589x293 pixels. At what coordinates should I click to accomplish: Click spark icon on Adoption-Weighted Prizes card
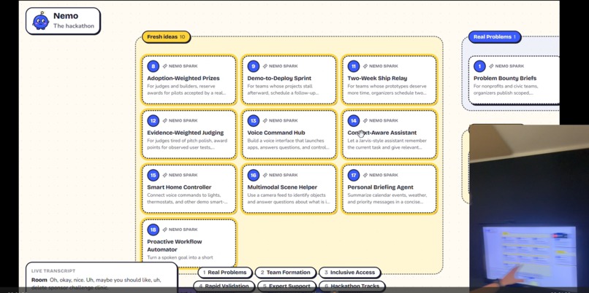(x=164, y=66)
